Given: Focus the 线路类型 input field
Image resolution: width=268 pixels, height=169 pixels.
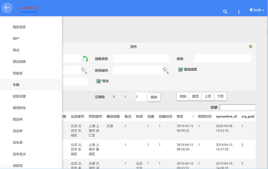Looking at the screenshot, I should [141, 59].
